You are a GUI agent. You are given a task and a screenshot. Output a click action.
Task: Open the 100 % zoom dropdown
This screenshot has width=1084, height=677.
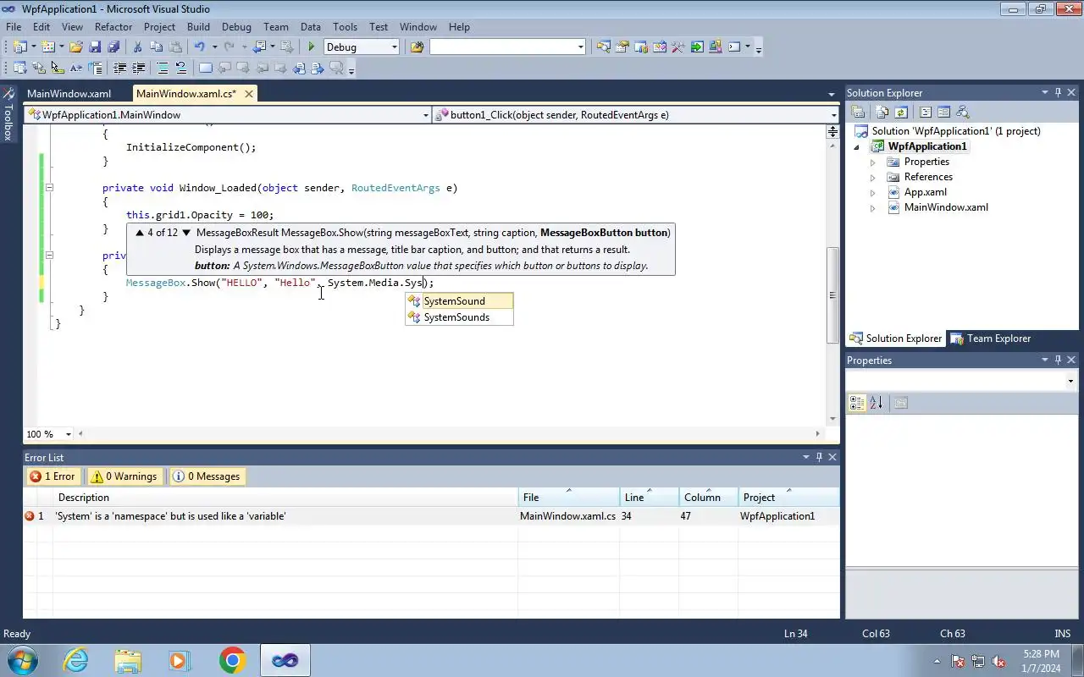(x=68, y=434)
